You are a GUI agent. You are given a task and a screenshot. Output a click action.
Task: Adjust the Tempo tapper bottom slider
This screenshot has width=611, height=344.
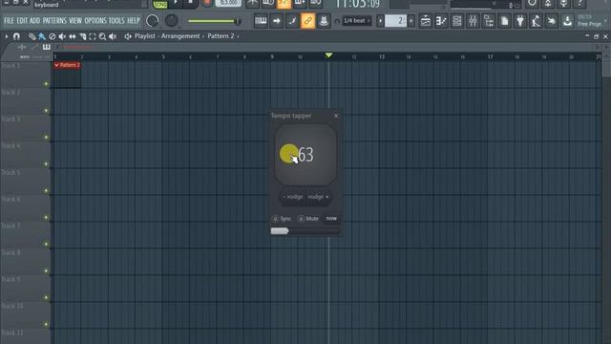point(305,231)
